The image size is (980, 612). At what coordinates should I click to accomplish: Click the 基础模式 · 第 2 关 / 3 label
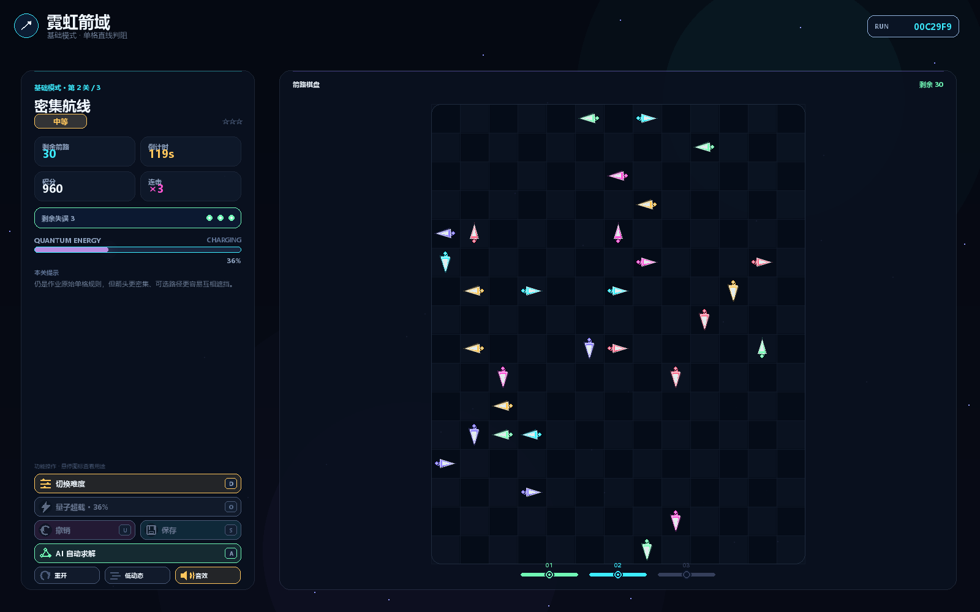pos(67,88)
